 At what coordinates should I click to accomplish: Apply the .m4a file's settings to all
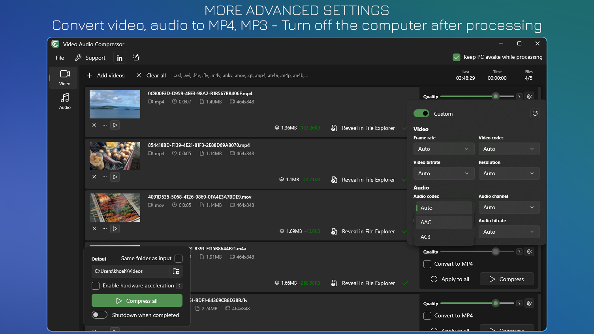[450, 279]
